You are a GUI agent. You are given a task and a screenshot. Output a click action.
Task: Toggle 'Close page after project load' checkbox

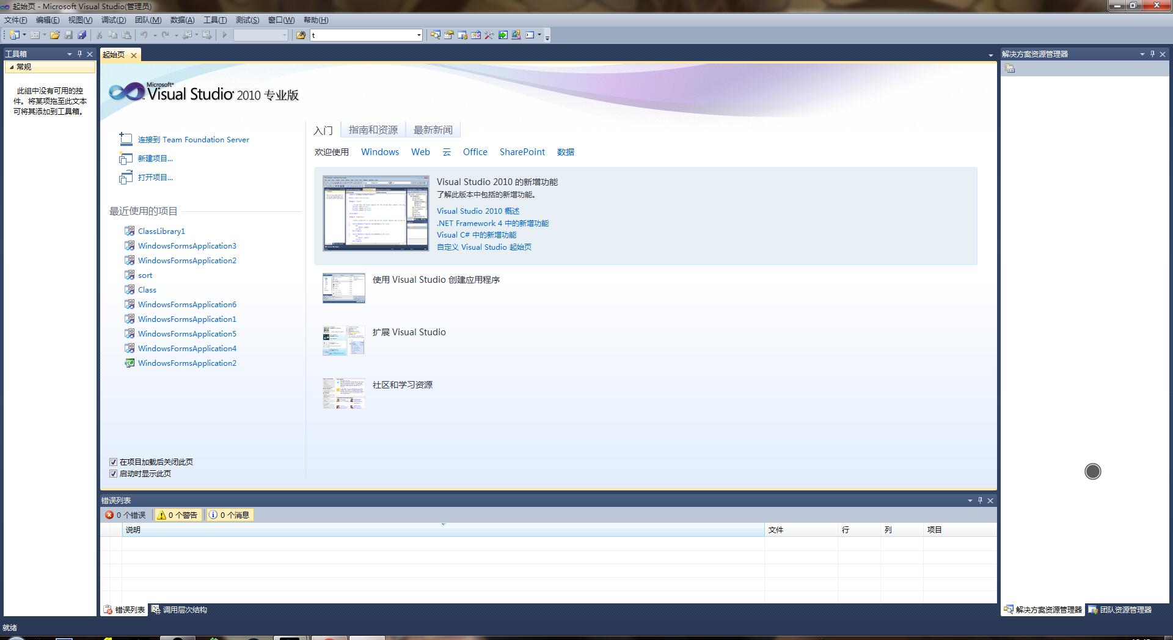(113, 462)
